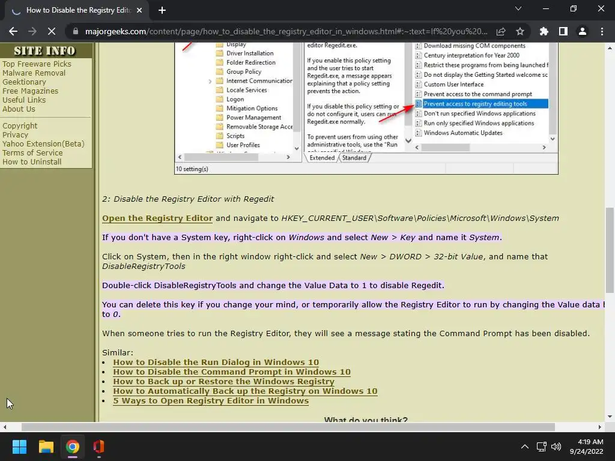Go to Malware Removal page
This screenshot has height=461, width=615.
[34, 73]
